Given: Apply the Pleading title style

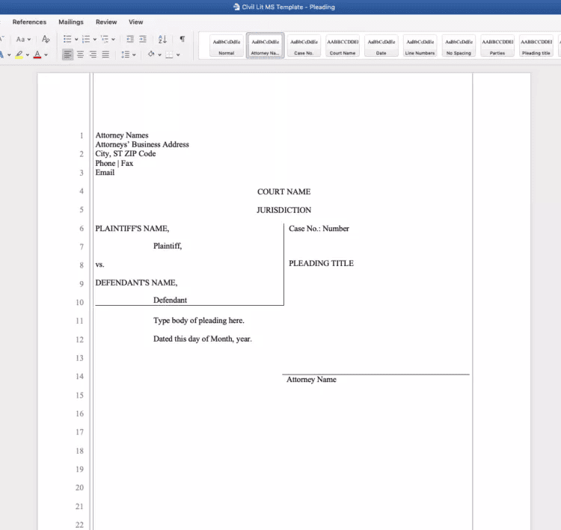Looking at the screenshot, I should click(x=536, y=46).
